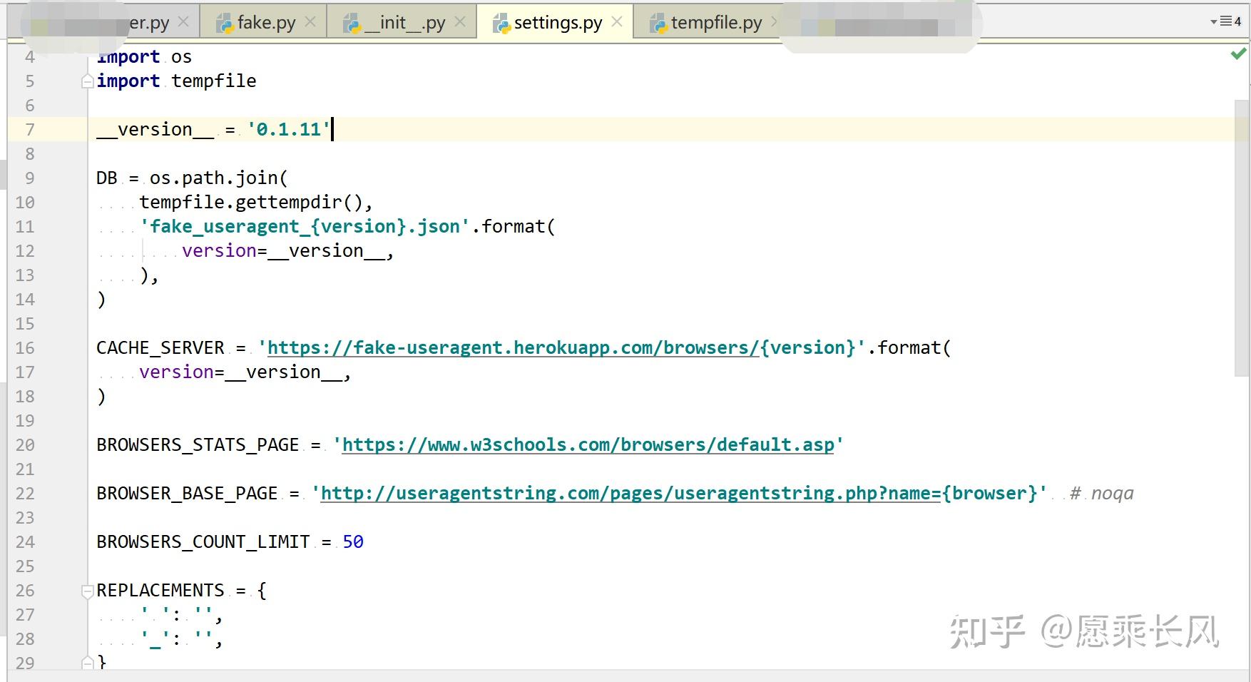Click line number 16 in the gutter

click(x=25, y=348)
